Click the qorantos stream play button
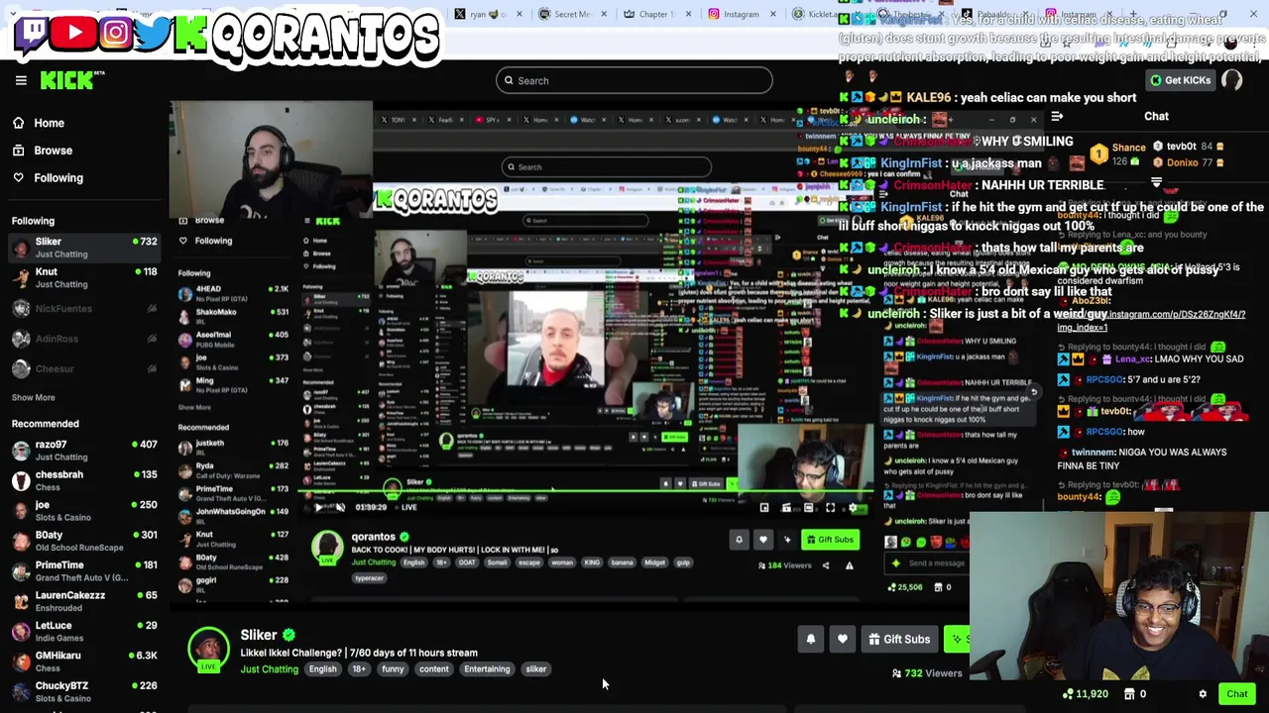1269x713 pixels. [x=318, y=507]
